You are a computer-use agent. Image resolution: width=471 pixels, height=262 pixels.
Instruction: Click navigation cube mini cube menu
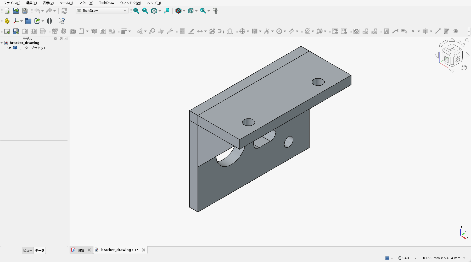[464, 68]
